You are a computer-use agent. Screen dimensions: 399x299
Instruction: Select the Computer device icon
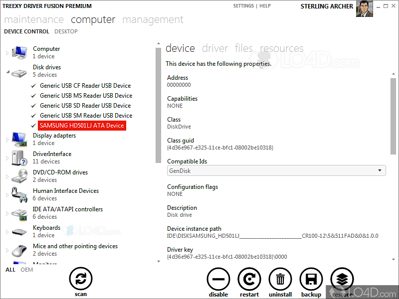(19, 51)
